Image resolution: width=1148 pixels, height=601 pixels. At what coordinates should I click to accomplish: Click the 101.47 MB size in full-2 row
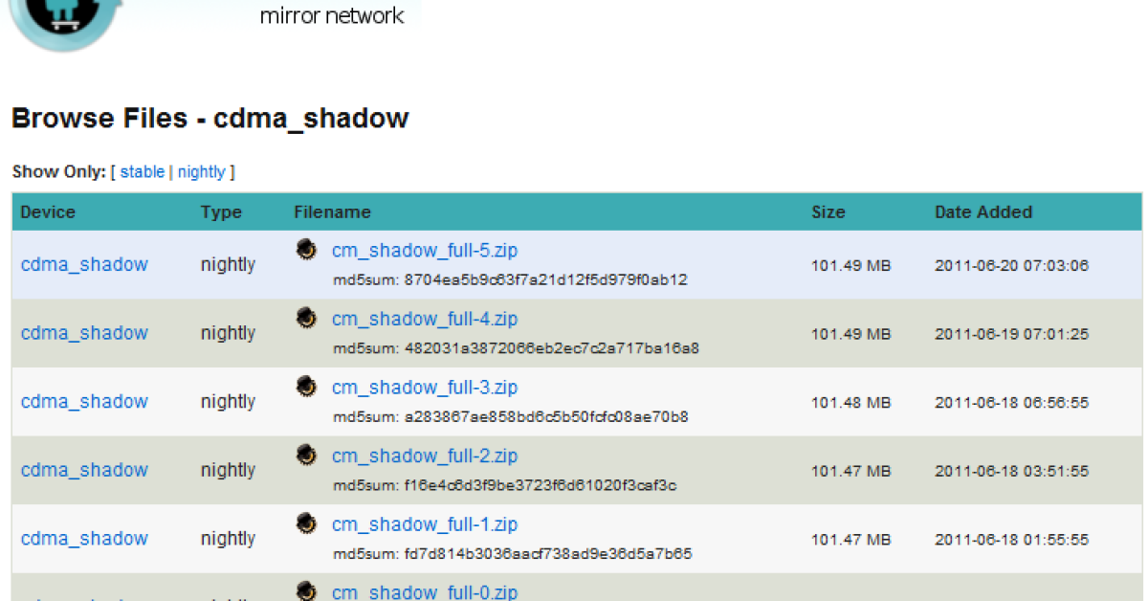point(851,472)
